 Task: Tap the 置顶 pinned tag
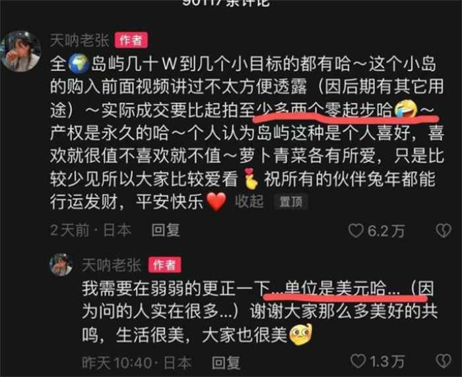291,202
